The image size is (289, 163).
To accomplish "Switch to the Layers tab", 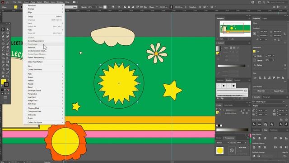I will [x=265, y=18].
